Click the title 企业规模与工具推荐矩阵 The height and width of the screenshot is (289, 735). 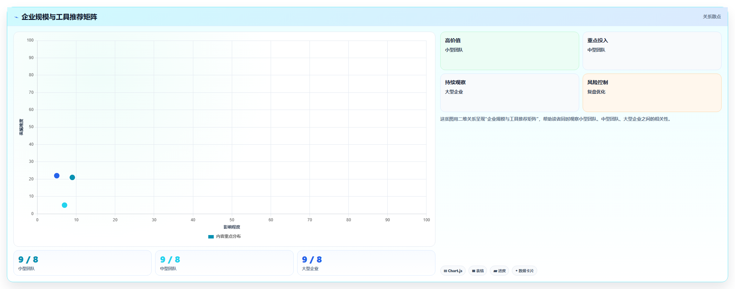(59, 17)
